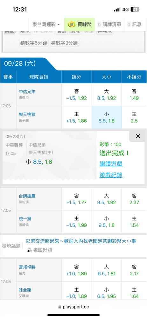This screenshot has height=319, width=147.
Task: Open the 味全龍 team info link
Action: [25, 290]
